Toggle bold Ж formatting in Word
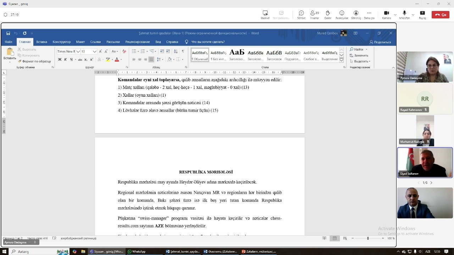The height and width of the screenshot is (255, 454). (x=60, y=59)
